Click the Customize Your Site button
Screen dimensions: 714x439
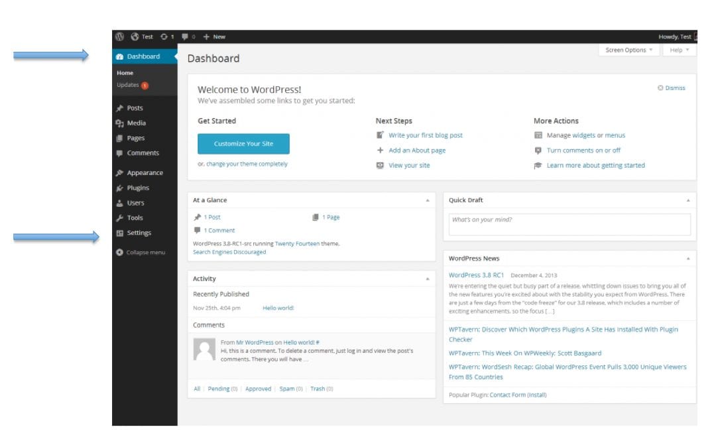pyautogui.click(x=243, y=144)
